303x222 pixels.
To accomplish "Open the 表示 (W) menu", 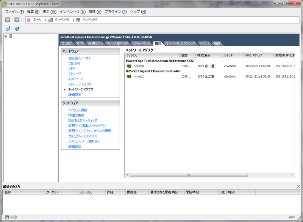I will click(50, 12).
